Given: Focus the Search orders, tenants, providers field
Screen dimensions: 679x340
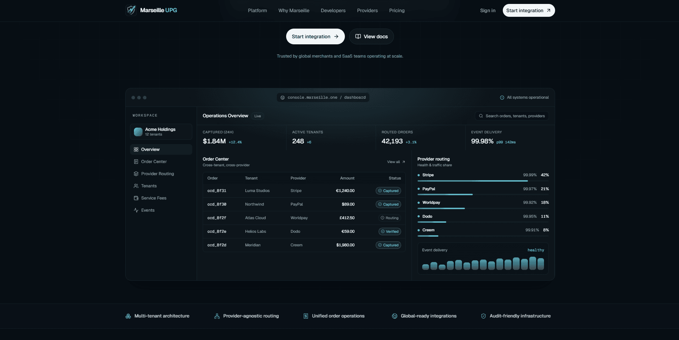Looking at the screenshot, I should click(x=512, y=116).
